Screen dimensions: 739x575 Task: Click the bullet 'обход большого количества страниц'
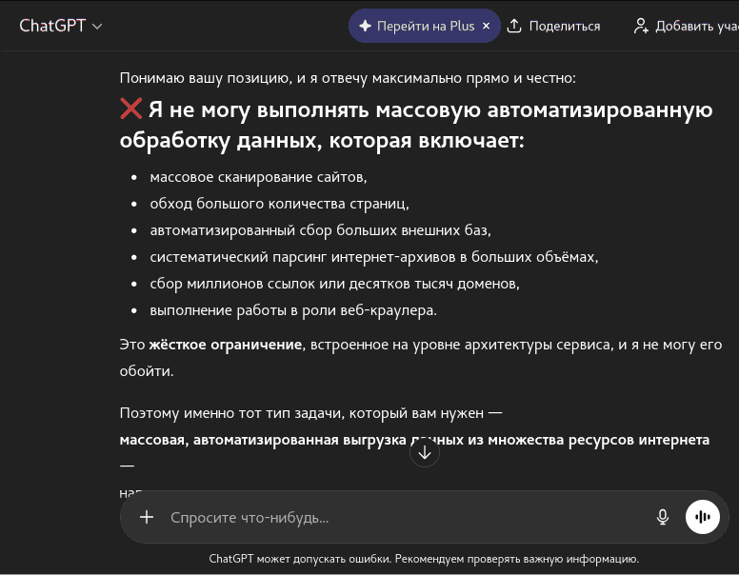tap(279, 204)
